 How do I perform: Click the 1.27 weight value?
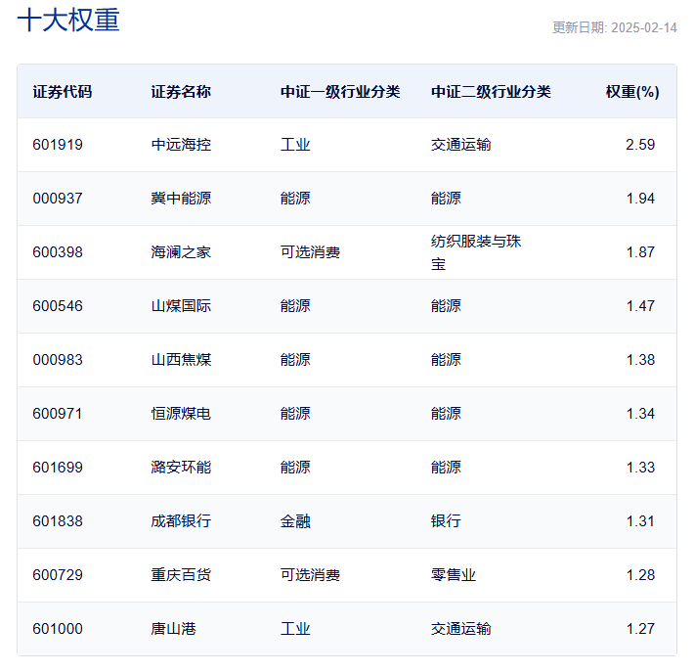(640, 629)
